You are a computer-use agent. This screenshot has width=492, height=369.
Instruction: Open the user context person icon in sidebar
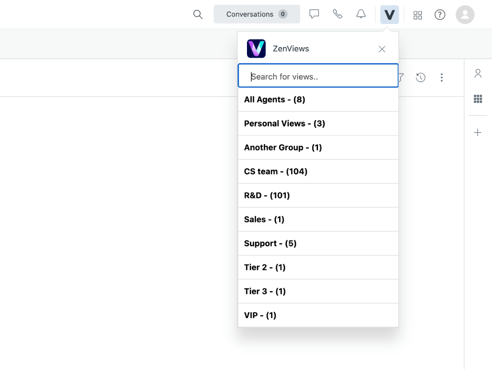pyautogui.click(x=478, y=74)
